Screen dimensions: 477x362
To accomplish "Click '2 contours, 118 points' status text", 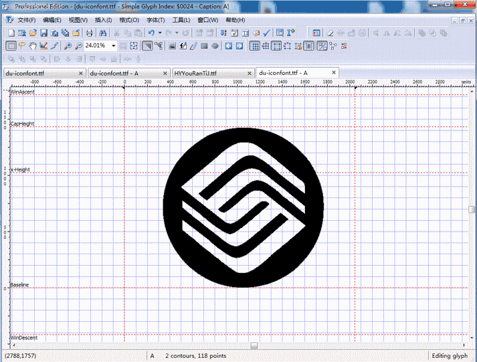I will point(196,355).
